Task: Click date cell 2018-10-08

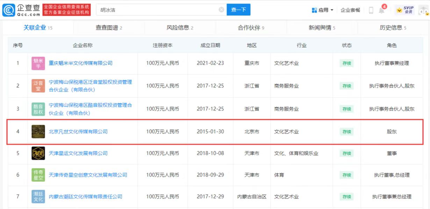Action: [x=210, y=153]
